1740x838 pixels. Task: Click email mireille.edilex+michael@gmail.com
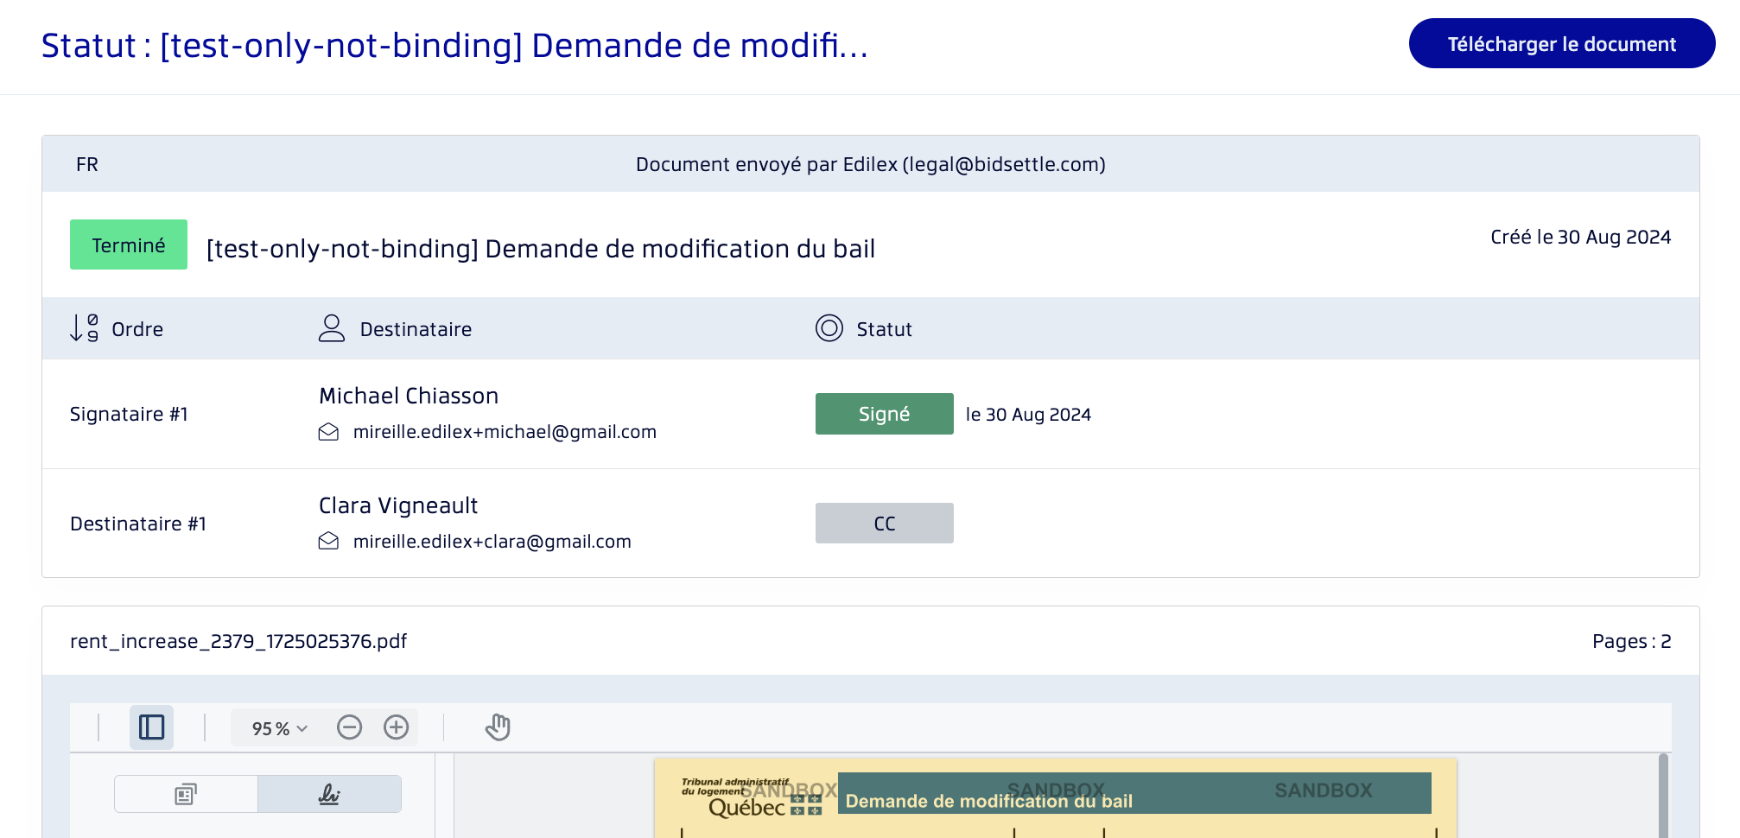pyautogui.click(x=505, y=432)
